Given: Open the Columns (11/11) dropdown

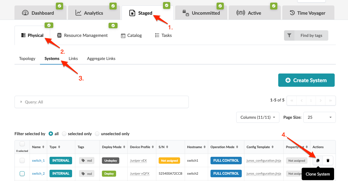Looking at the screenshot, I should [257, 117].
